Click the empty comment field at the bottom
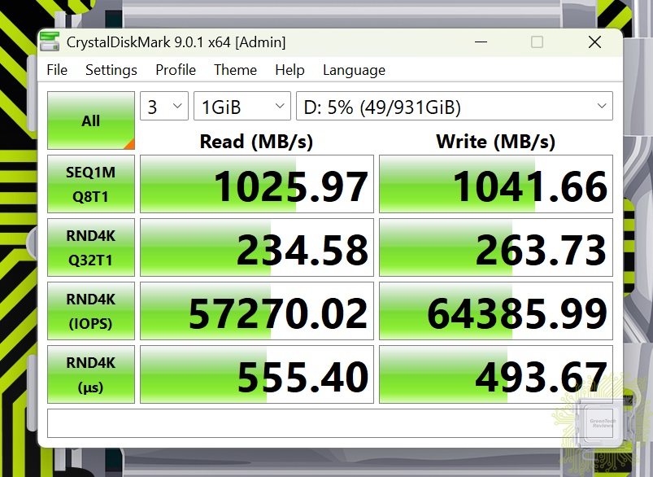Screen dimensions: 653x477 coord(330,423)
